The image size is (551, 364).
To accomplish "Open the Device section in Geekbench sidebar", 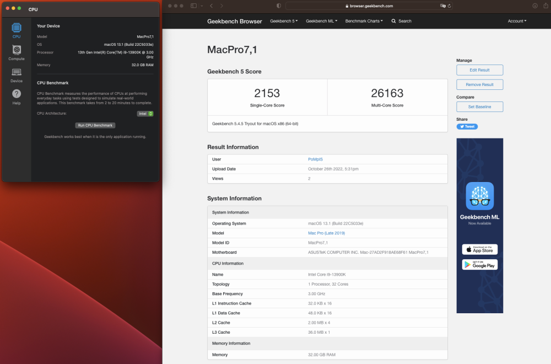I will pos(16,75).
